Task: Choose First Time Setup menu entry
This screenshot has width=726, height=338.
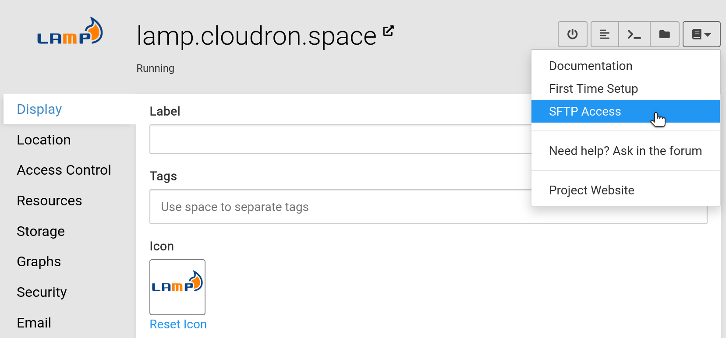Action: coord(593,89)
